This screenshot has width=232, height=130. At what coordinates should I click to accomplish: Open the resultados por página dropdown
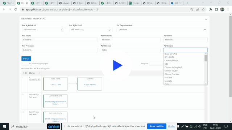pyautogui.click(x=26, y=64)
